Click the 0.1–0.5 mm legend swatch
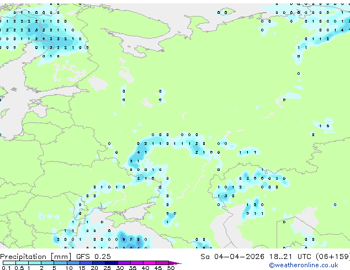 point(9,263)
